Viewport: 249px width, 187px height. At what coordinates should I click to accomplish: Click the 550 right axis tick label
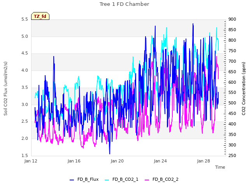coord(232,92)
